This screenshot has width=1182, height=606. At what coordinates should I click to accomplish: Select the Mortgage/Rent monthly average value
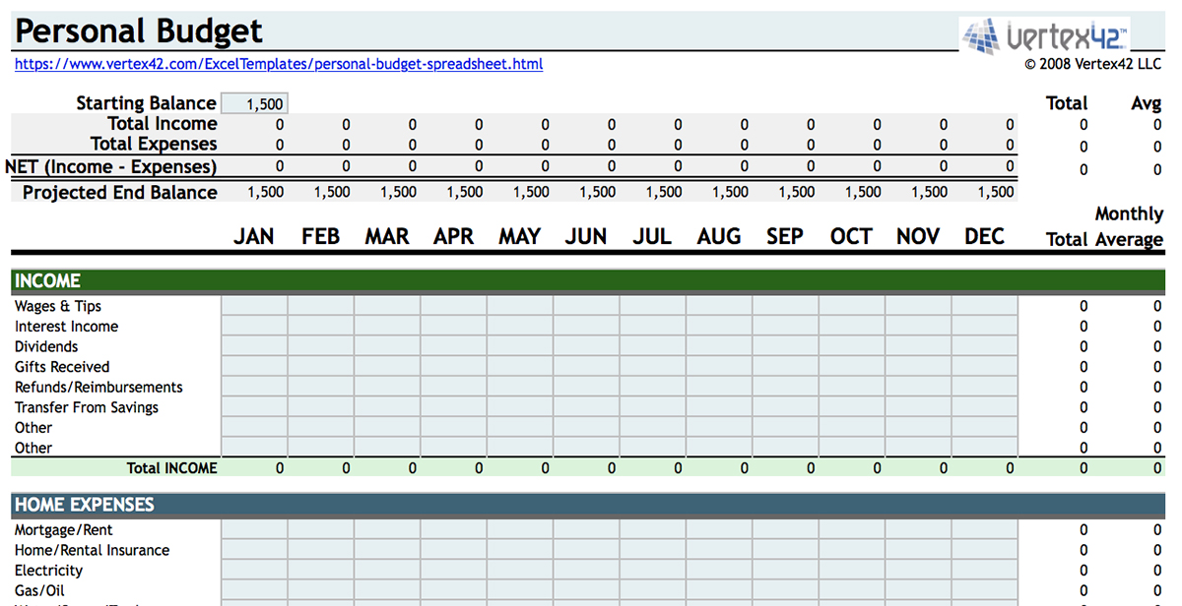(1157, 530)
